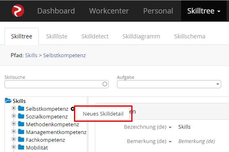This screenshot has width=229, height=152.
Task: Switch to the Skillliste tab
Action: point(57,36)
